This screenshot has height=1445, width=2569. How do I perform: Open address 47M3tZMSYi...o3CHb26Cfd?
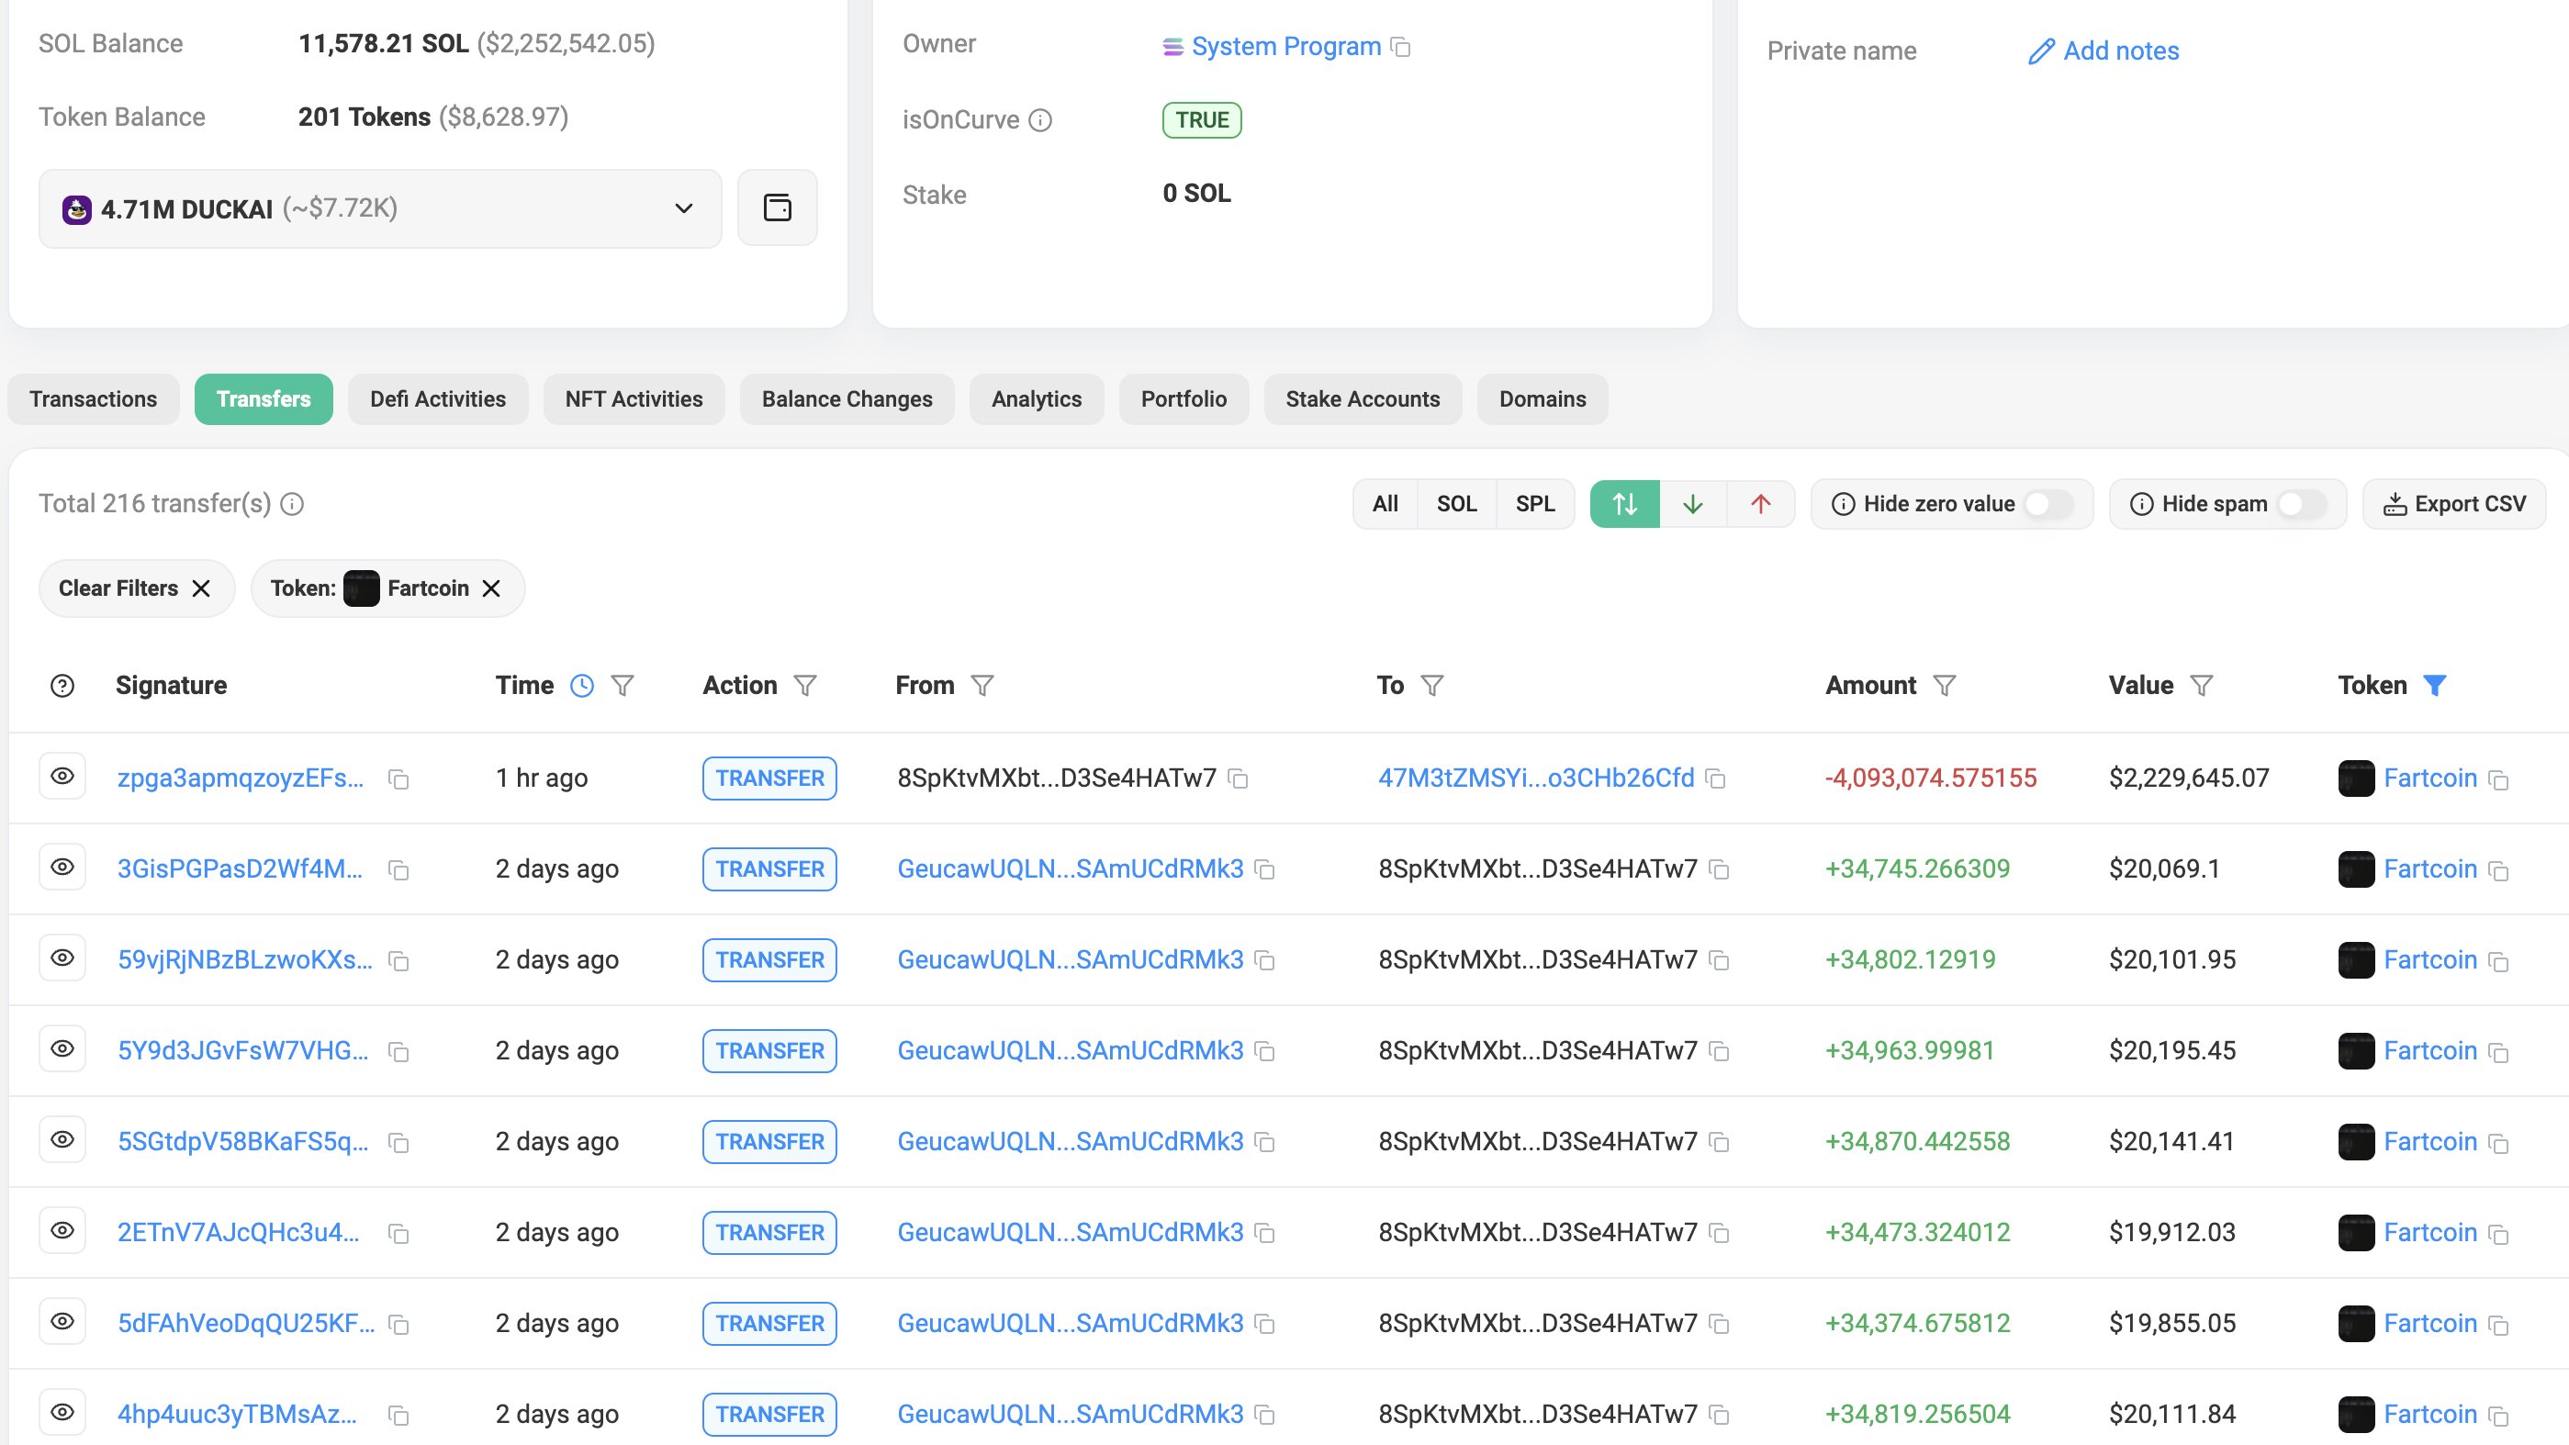click(1536, 778)
